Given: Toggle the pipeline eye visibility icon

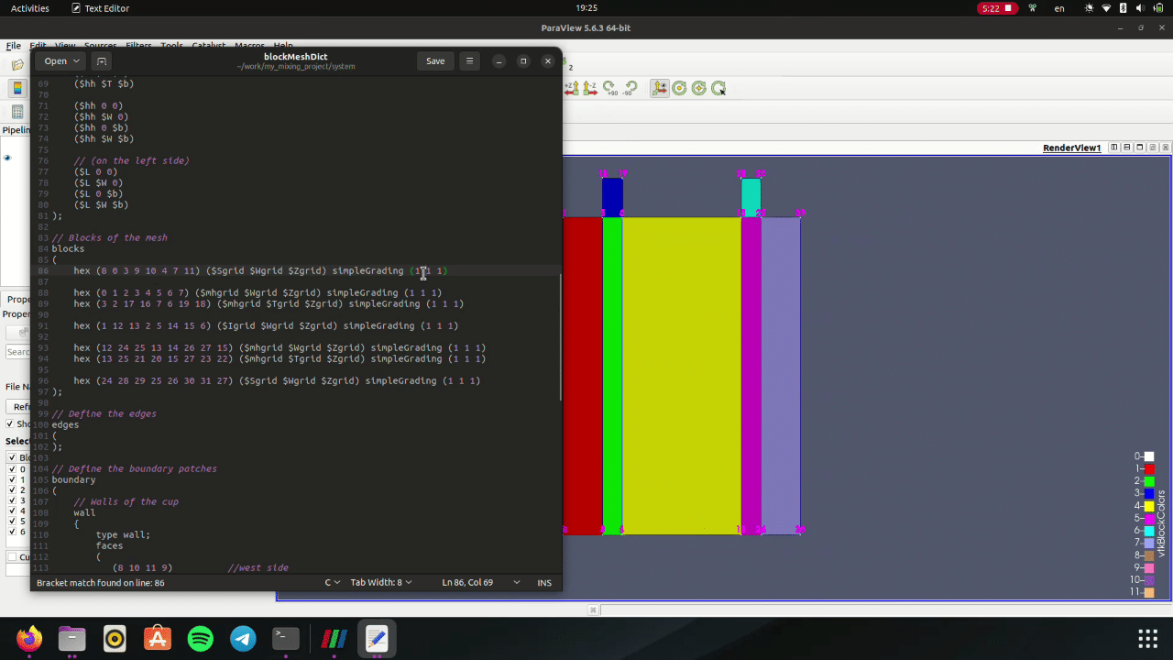Looking at the screenshot, I should [7, 158].
